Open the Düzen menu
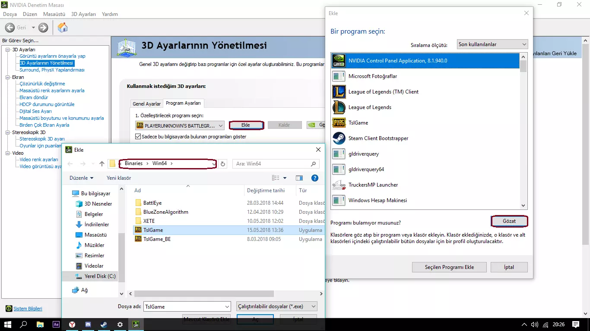This screenshot has height=331, width=590. pyautogui.click(x=30, y=14)
